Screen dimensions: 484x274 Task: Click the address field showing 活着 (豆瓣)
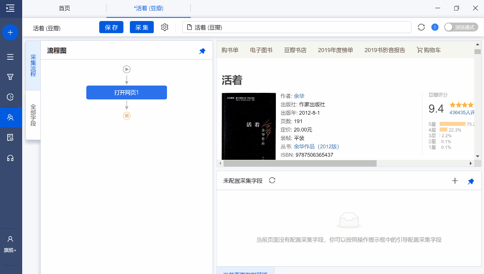(297, 27)
